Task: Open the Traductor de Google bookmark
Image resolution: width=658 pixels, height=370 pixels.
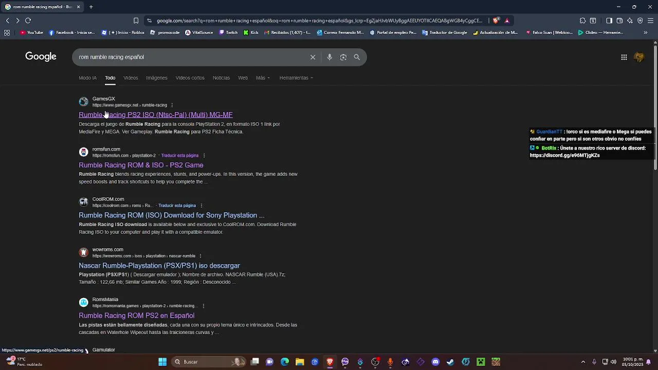Action: click(445, 32)
